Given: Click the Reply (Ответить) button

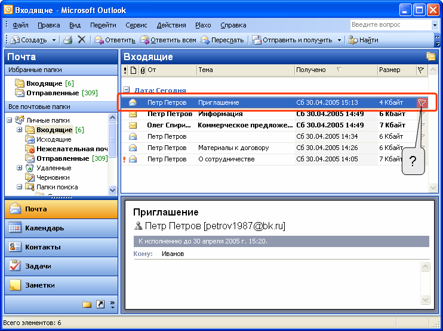Looking at the screenshot, I should pyautogui.click(x=115, y=40).
